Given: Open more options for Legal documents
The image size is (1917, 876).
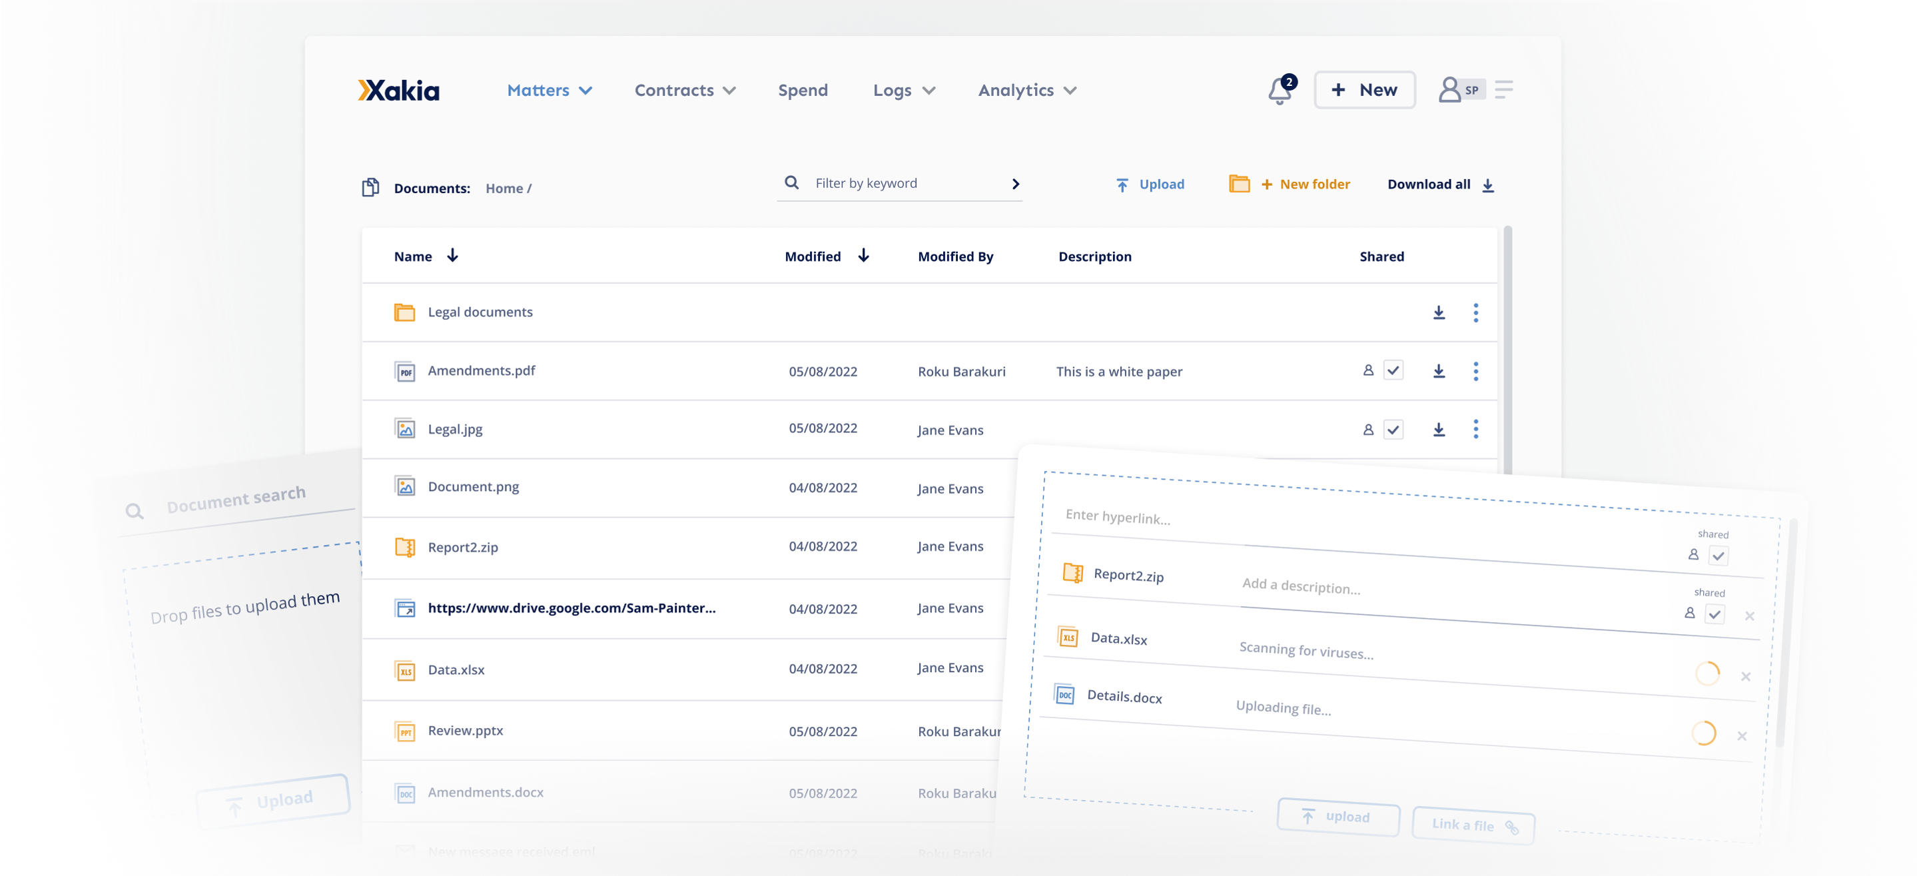Looking at the screenshot, I should (x=1475, y=312).
